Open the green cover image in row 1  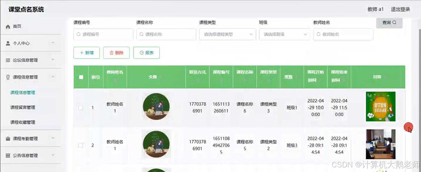coord(381,107)
